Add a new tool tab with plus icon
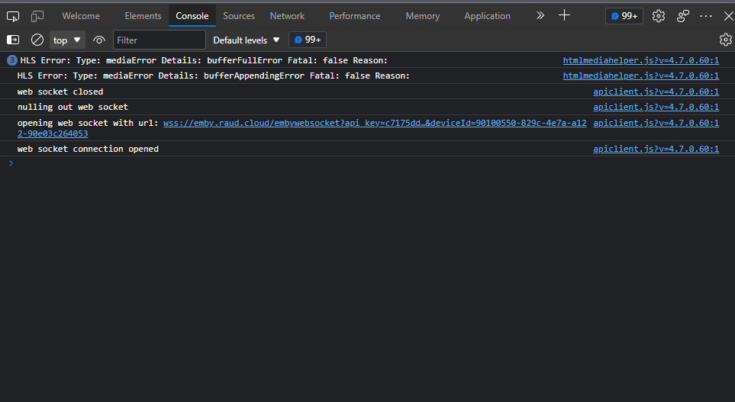The width and height of the screenshot is (735, 402). click(x=564, y=15)
